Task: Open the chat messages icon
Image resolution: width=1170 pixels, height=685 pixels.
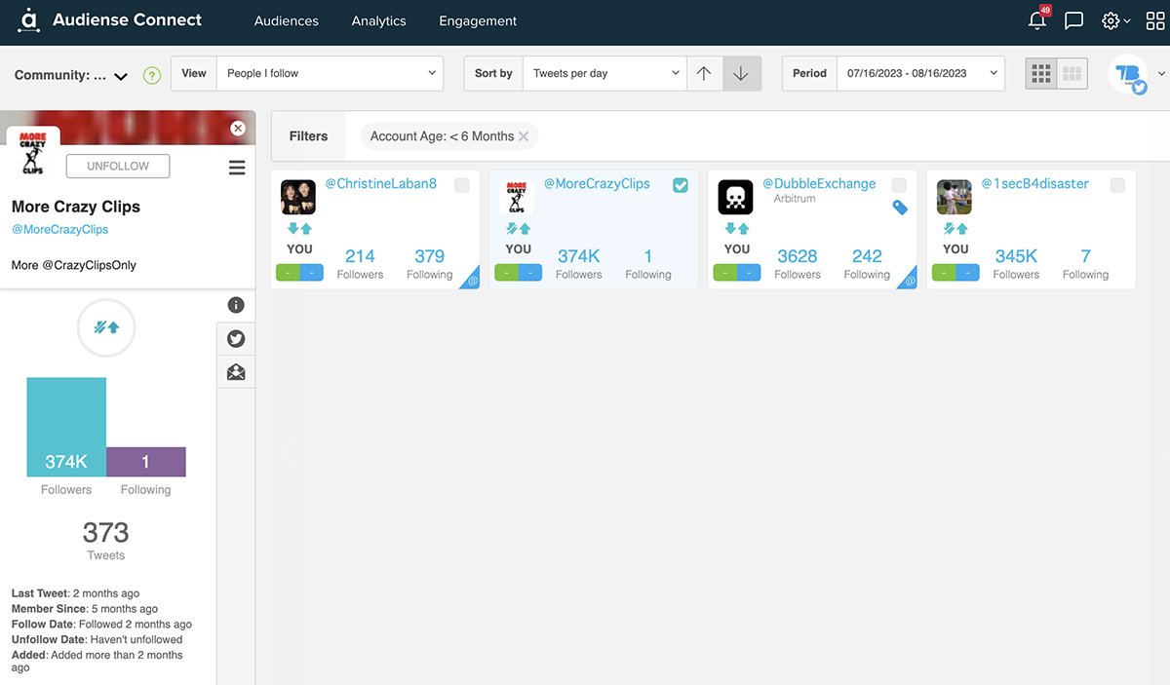Action: (x=1073, y=20)
